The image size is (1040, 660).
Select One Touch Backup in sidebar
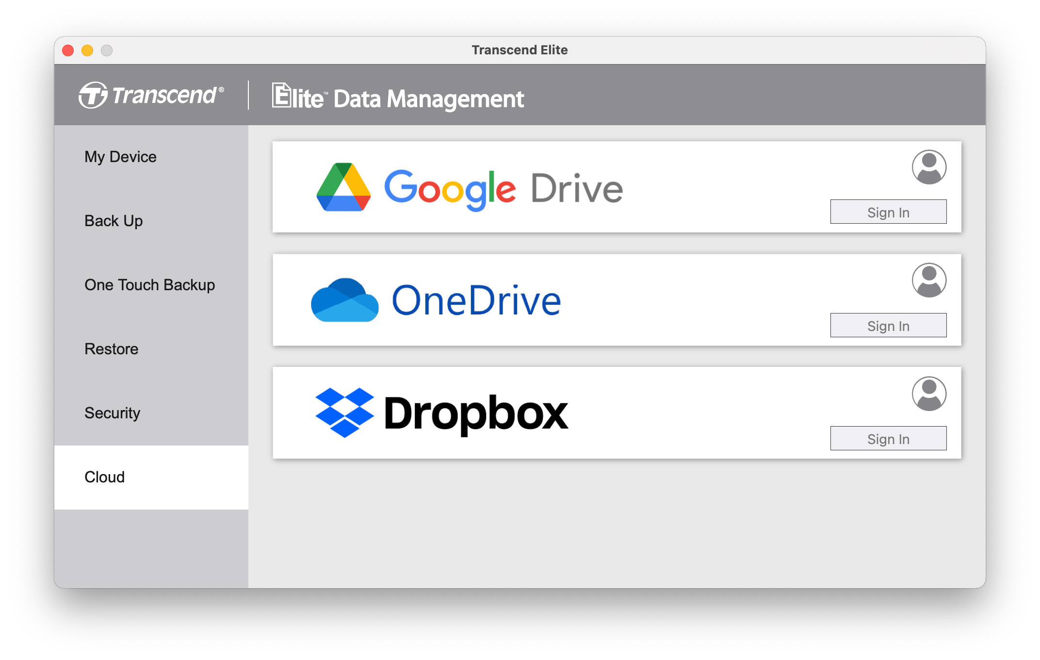151,285
